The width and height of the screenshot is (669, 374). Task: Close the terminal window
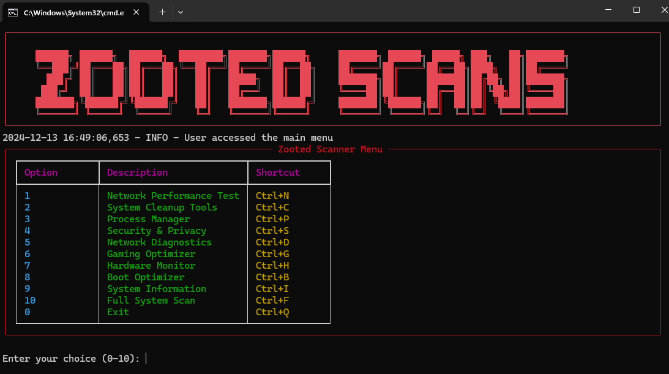pyautogui.click(x=663, y=10)
